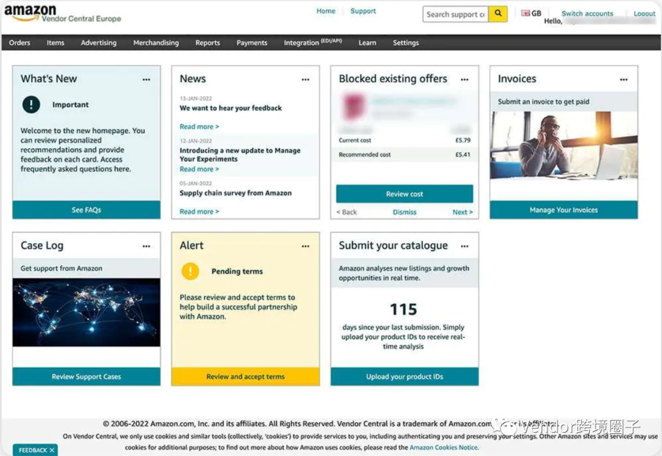Open the Integration EDI/API menu
The height and width of the screenshot is (456, 662).
(313, 43)
